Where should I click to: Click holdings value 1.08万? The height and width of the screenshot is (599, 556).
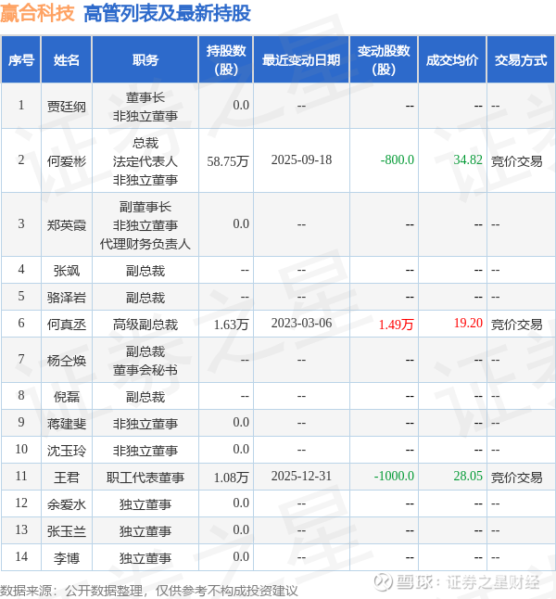231,477
